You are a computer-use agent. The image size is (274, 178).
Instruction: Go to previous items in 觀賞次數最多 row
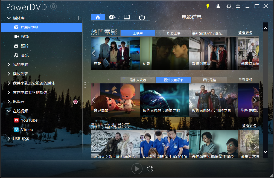click(x=94, y=100)
